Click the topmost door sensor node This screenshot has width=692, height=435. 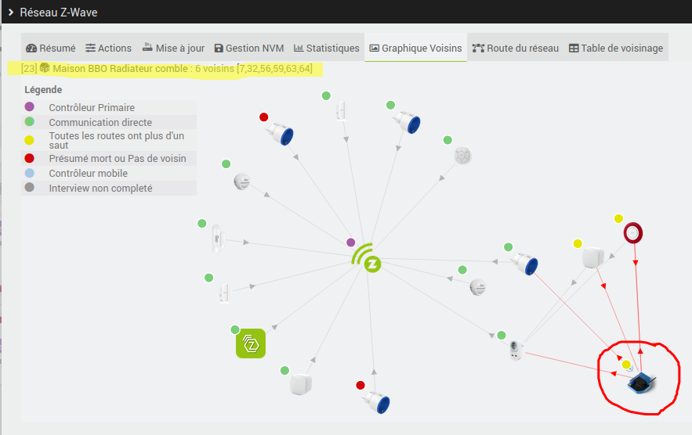tap(340, 110)
